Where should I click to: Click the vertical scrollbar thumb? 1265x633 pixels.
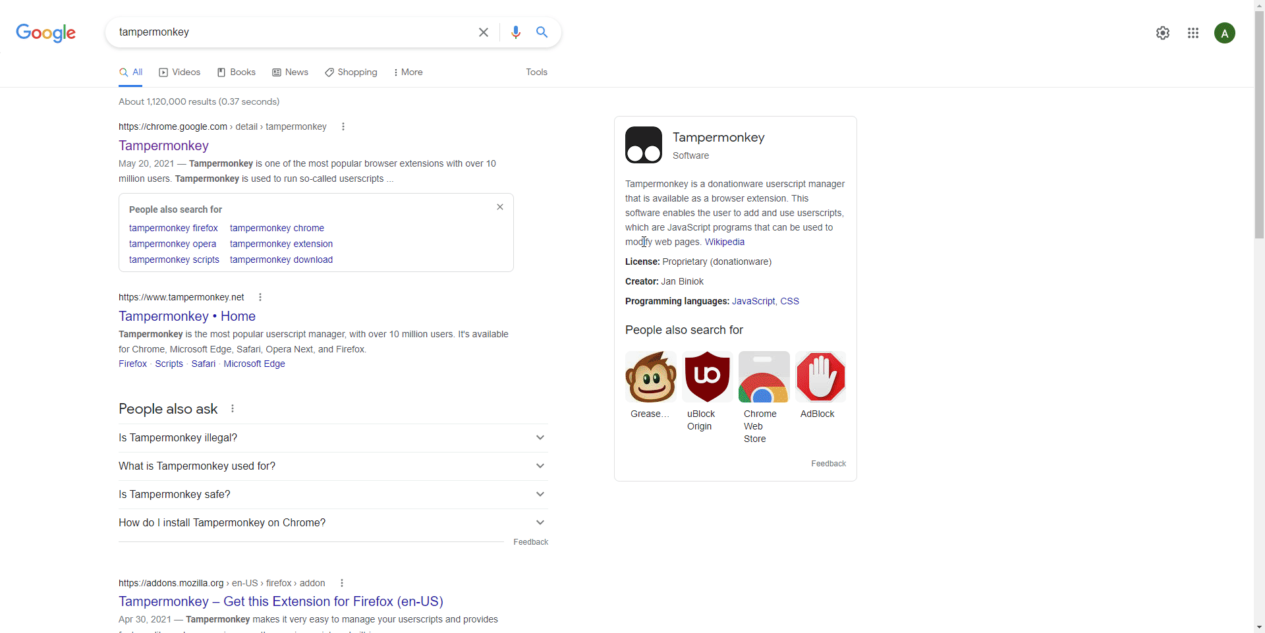1259,125
